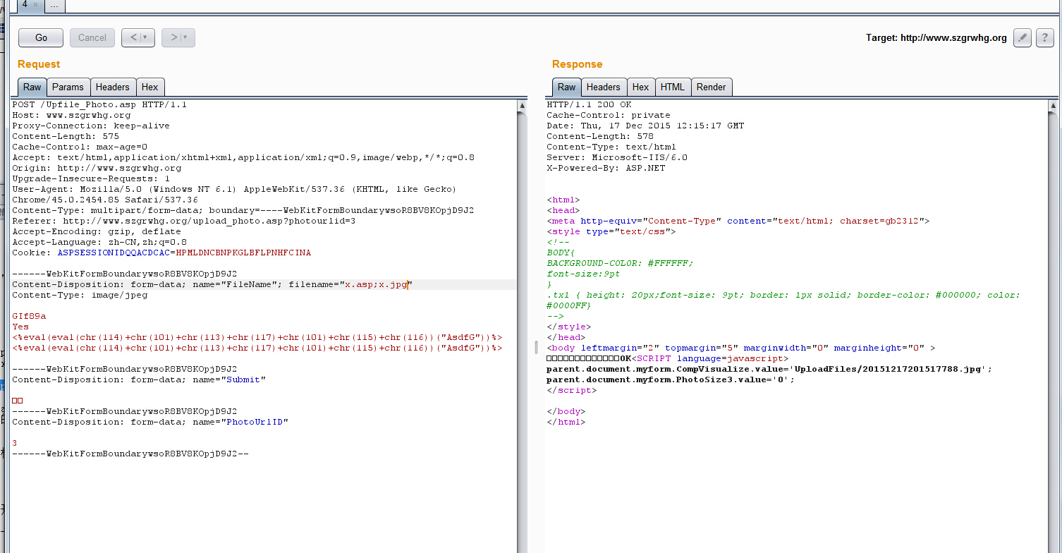This screenshot has height=553, width=1062.
Task: Click the pane splitter handle between request and response
Action: (x=536, y=347)
